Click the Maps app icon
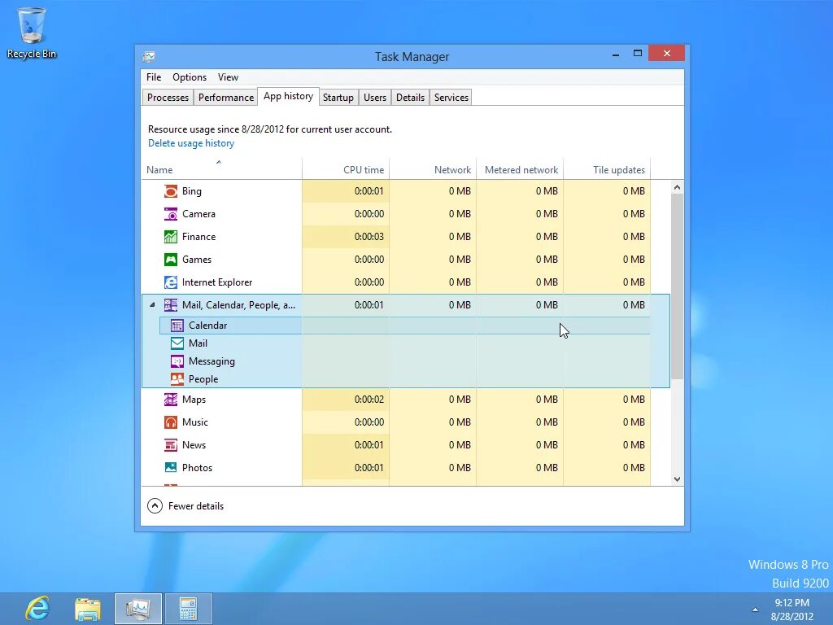Viewport: 833px width, 625px height. click(x=171, y=400)
